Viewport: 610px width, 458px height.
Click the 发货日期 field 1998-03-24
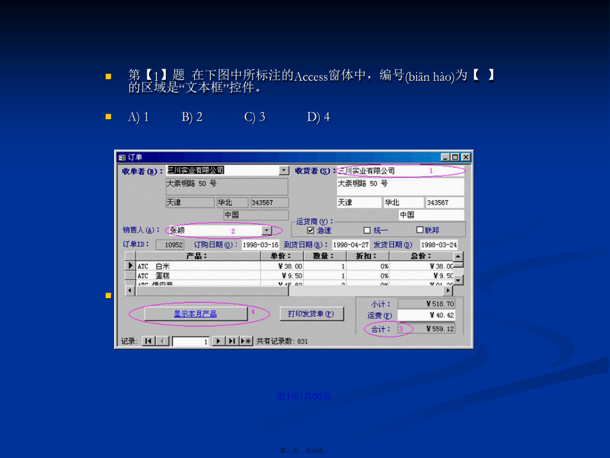439,244
